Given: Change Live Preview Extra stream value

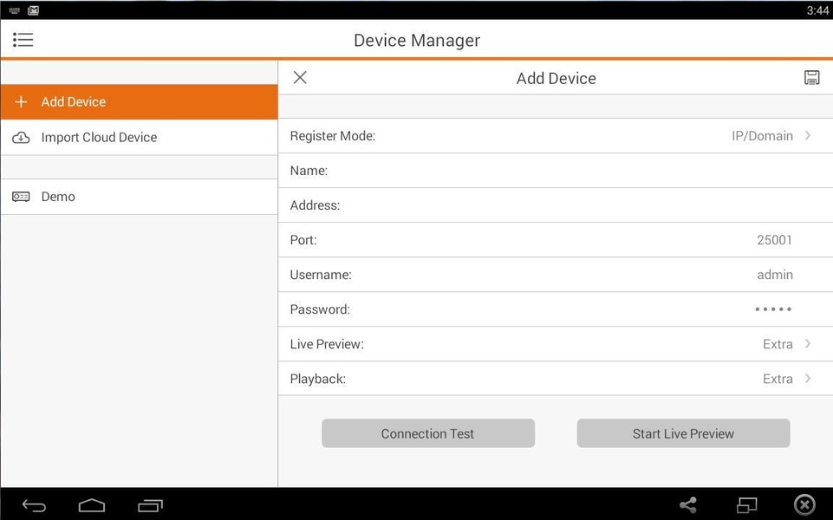Looking at the screenshot, I should pos(778,344).
